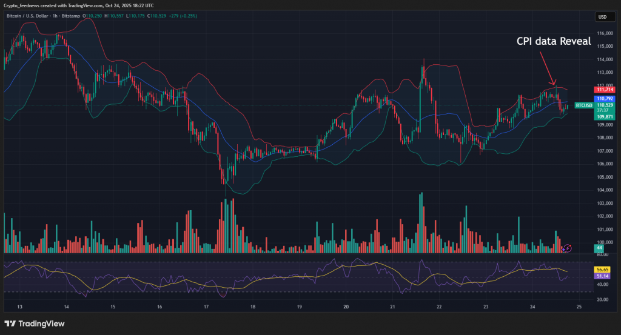The width and height of the screenshot is (621, 335).
Task: Click the lightning event icon near volume bars
Action: point(568,248)
